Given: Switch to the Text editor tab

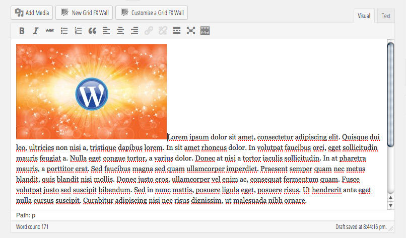Looking at the screenshot, I should coord(385,16).
